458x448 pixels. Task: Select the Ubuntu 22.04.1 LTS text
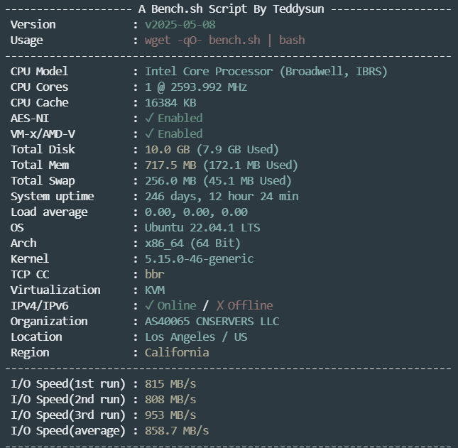[x=202, y=227]
